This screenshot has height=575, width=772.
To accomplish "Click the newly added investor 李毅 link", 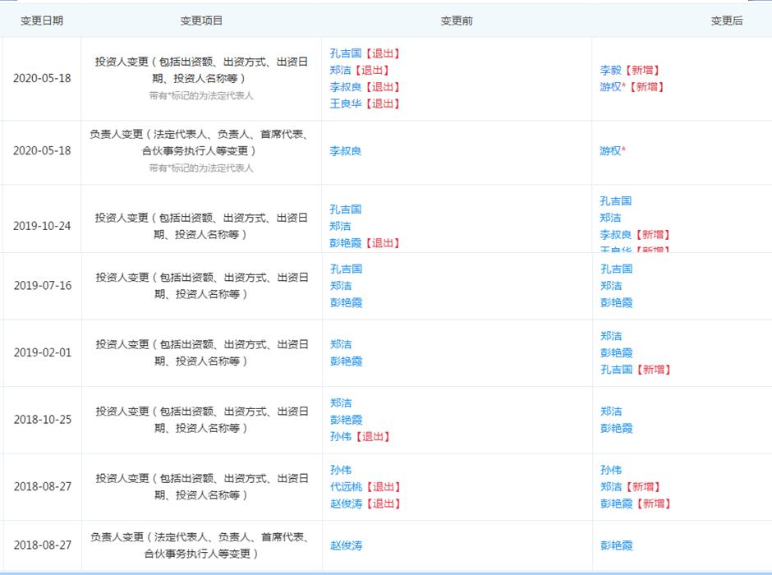I will (x=612, y=70).
